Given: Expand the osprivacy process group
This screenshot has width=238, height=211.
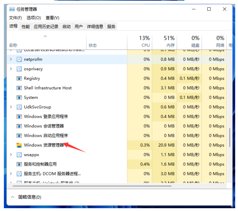Looking at the screenshot, I should [11, 69].
